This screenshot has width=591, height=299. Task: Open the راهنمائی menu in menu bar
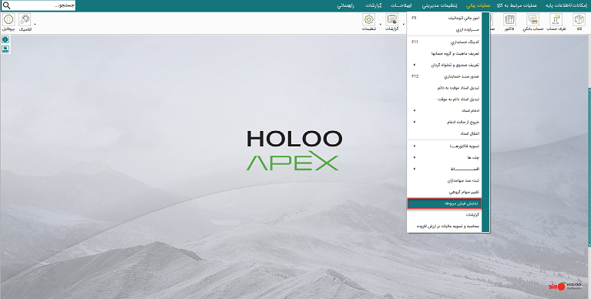(345, 5)
